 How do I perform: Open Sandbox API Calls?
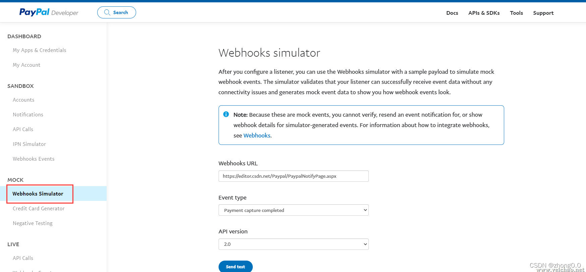click(23, 129)
